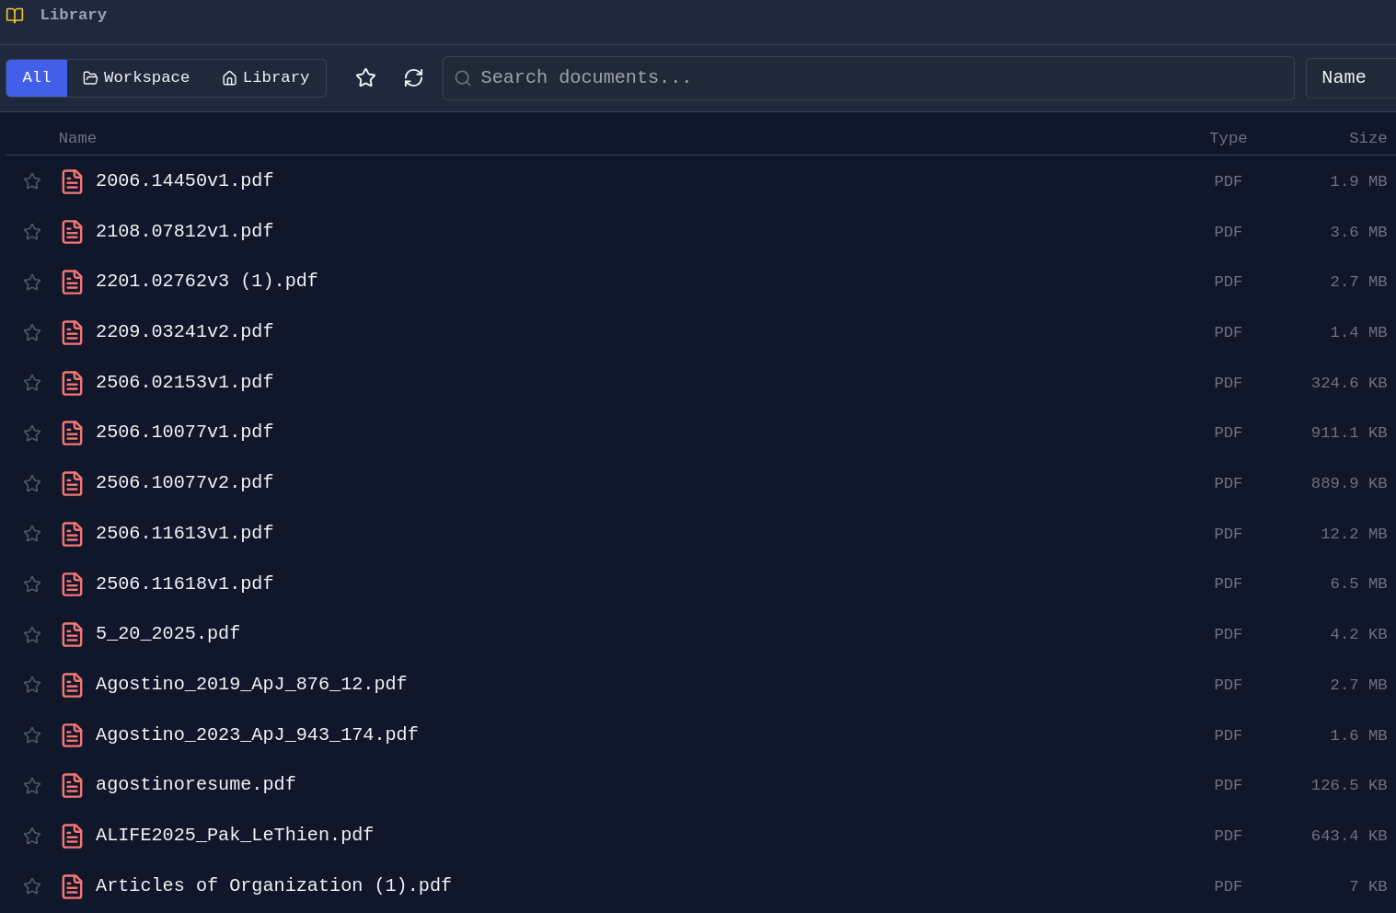Star 2506.02153v1.pdf as favorite

[32, 383]
